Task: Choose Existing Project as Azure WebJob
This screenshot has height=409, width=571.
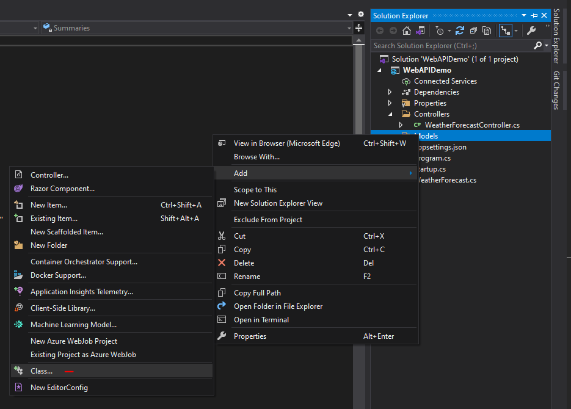Action: pyautogui.click(x=112, y=355)
